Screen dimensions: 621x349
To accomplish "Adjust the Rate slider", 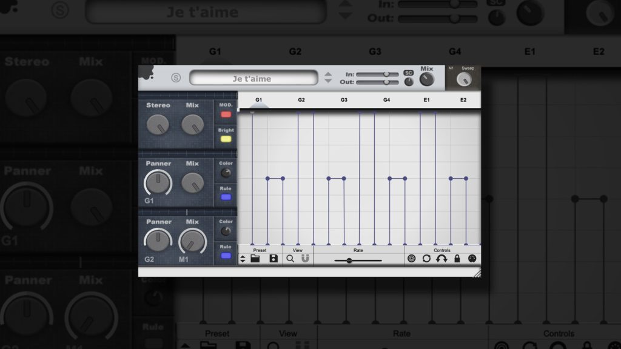I will coord(349,259).
